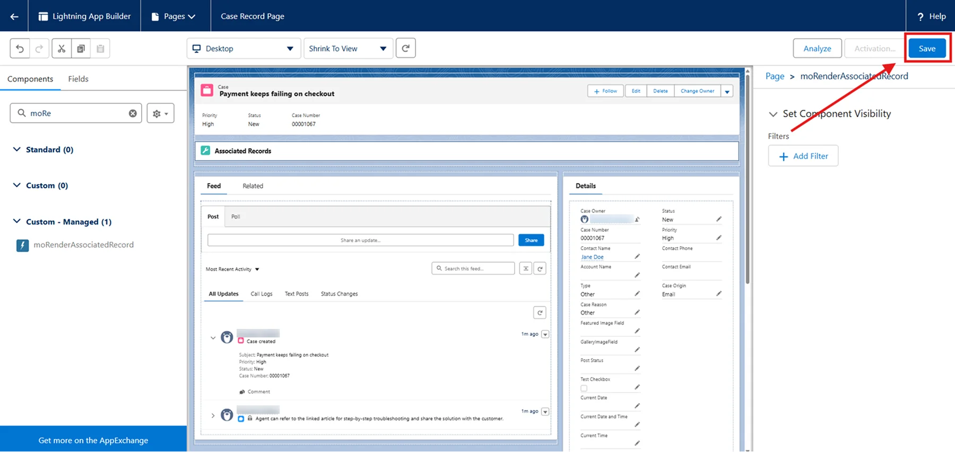Click the Save button
The height and width of the screenshot is (452, 955).
[927, 48]
